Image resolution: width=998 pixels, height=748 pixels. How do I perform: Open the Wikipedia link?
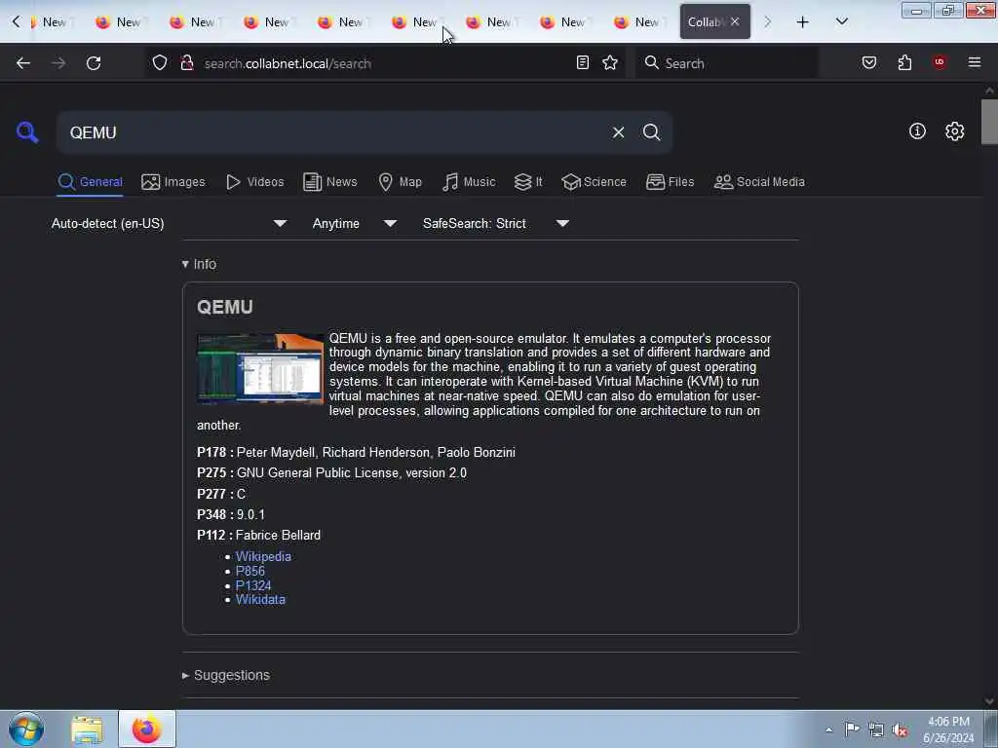click(x=263, y=556)
